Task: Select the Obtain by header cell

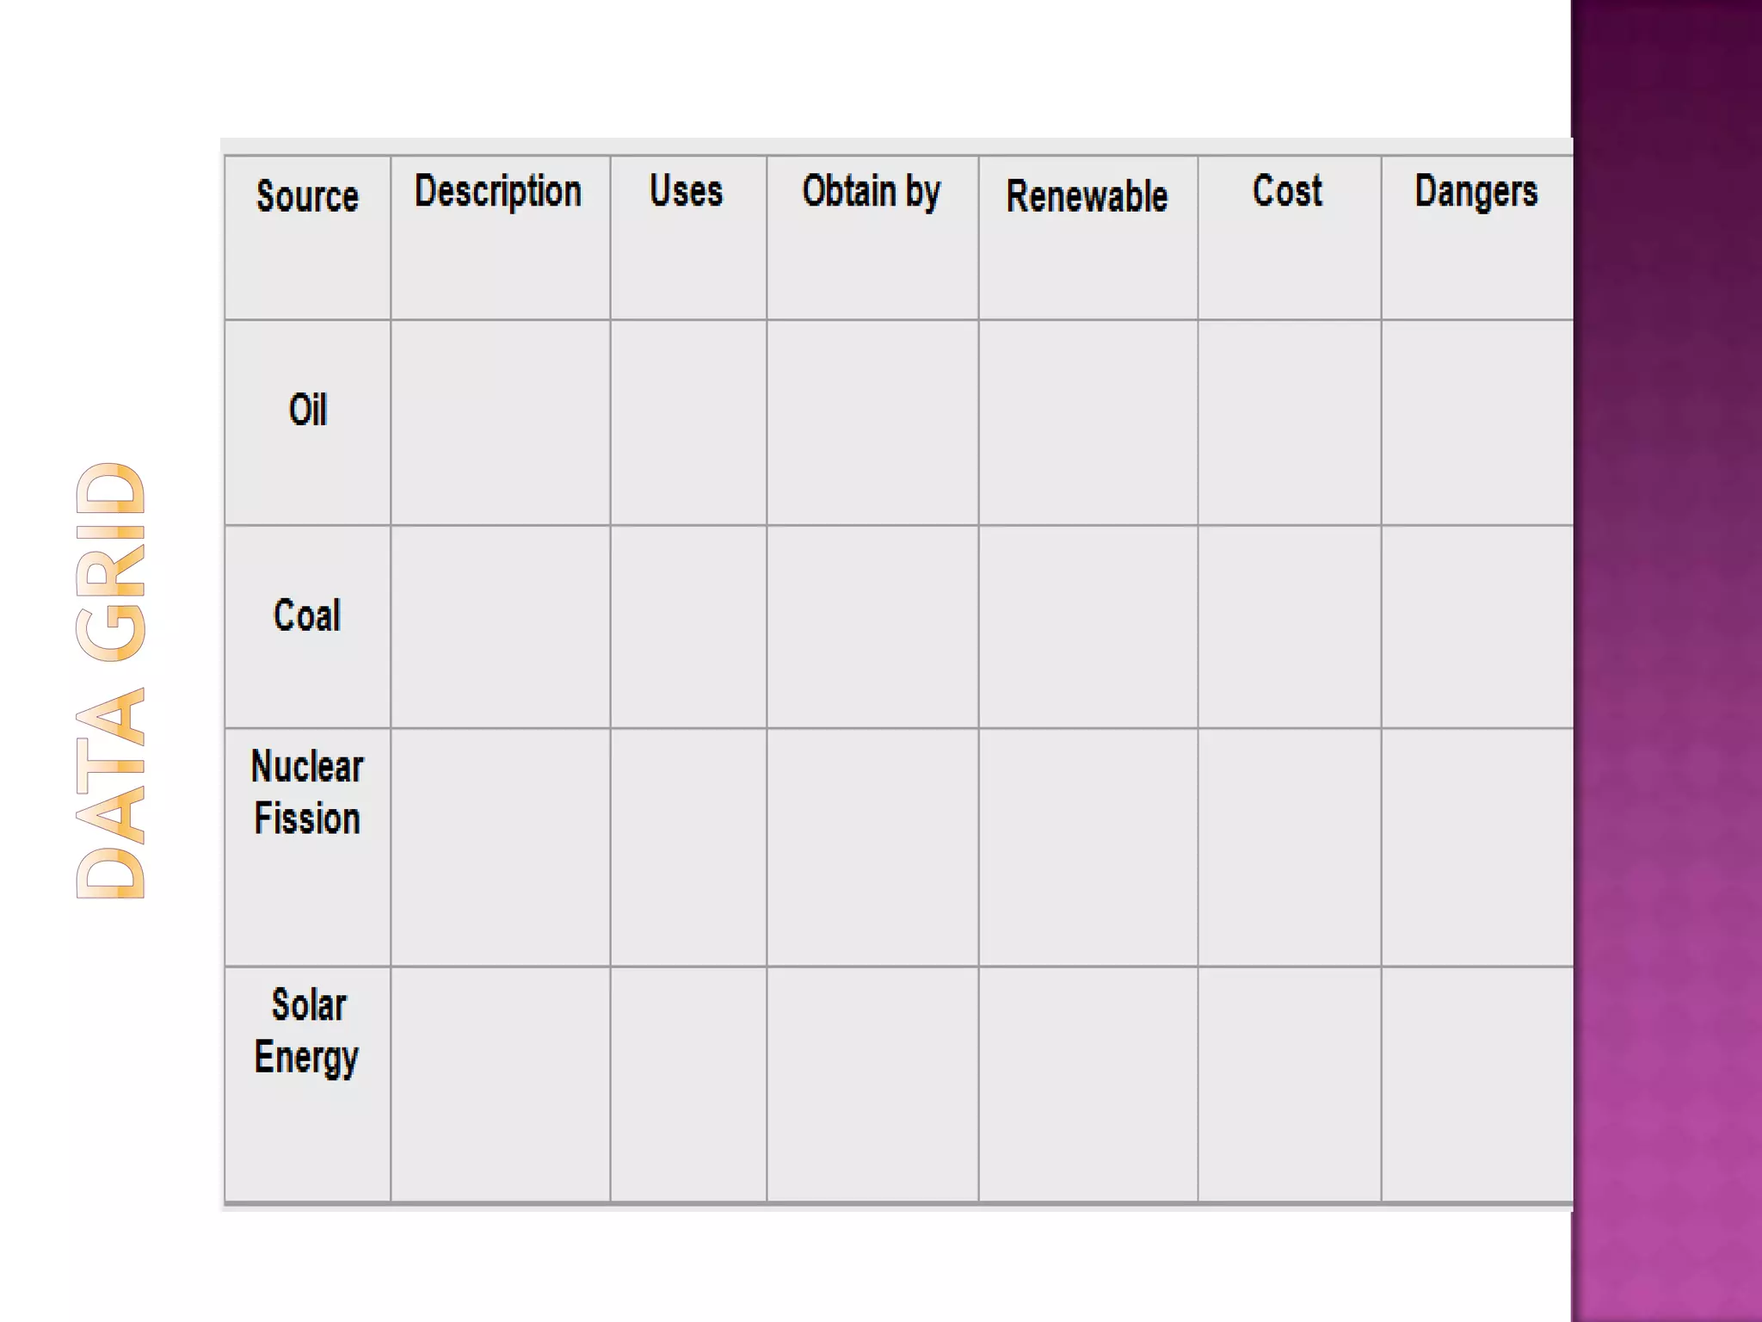Action: coord(872,238)
